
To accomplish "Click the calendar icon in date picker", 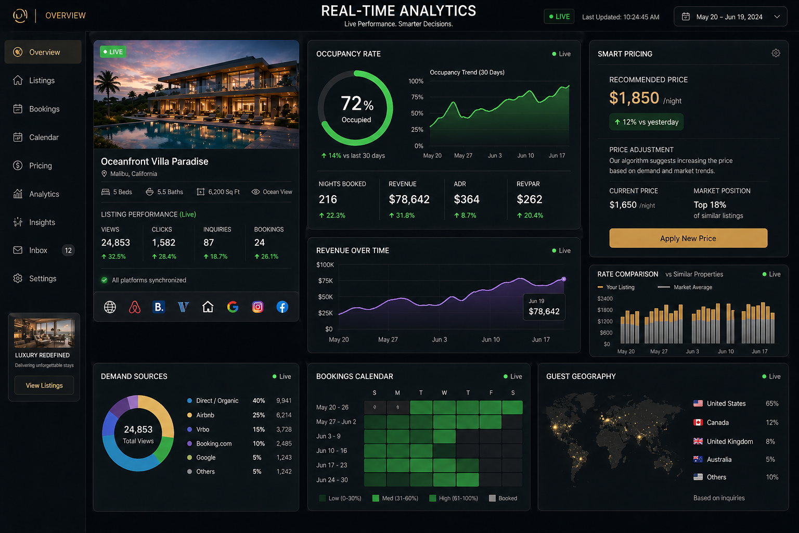I will pos(686,17).
